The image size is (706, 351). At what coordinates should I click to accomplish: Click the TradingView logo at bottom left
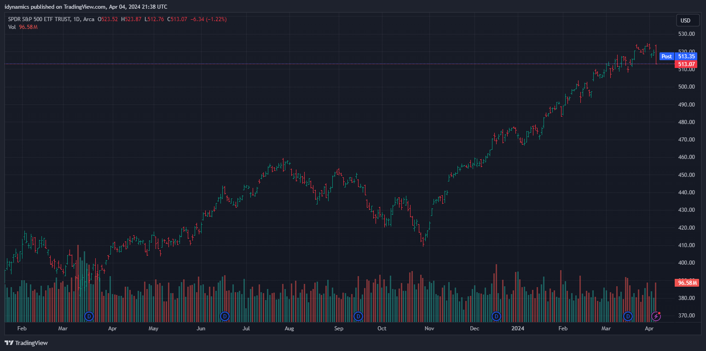[26, 343]
